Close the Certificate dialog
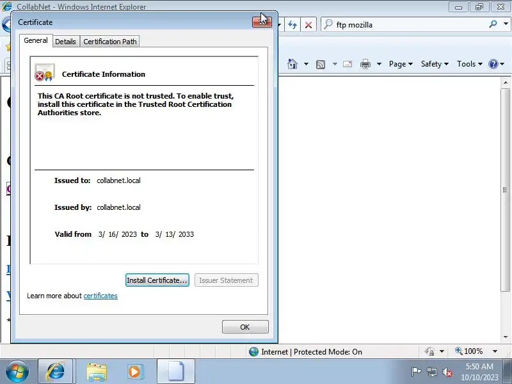512x384 pixels. click(x=262, y=22)
